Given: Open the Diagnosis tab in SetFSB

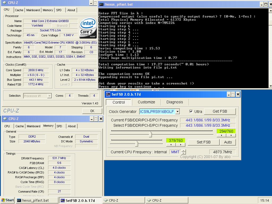Looking at the screenshot, I should [175, 102].
